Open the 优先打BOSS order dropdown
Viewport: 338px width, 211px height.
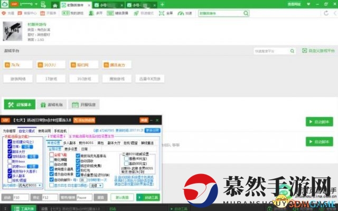pyautogui.click(x=30, y=185)
